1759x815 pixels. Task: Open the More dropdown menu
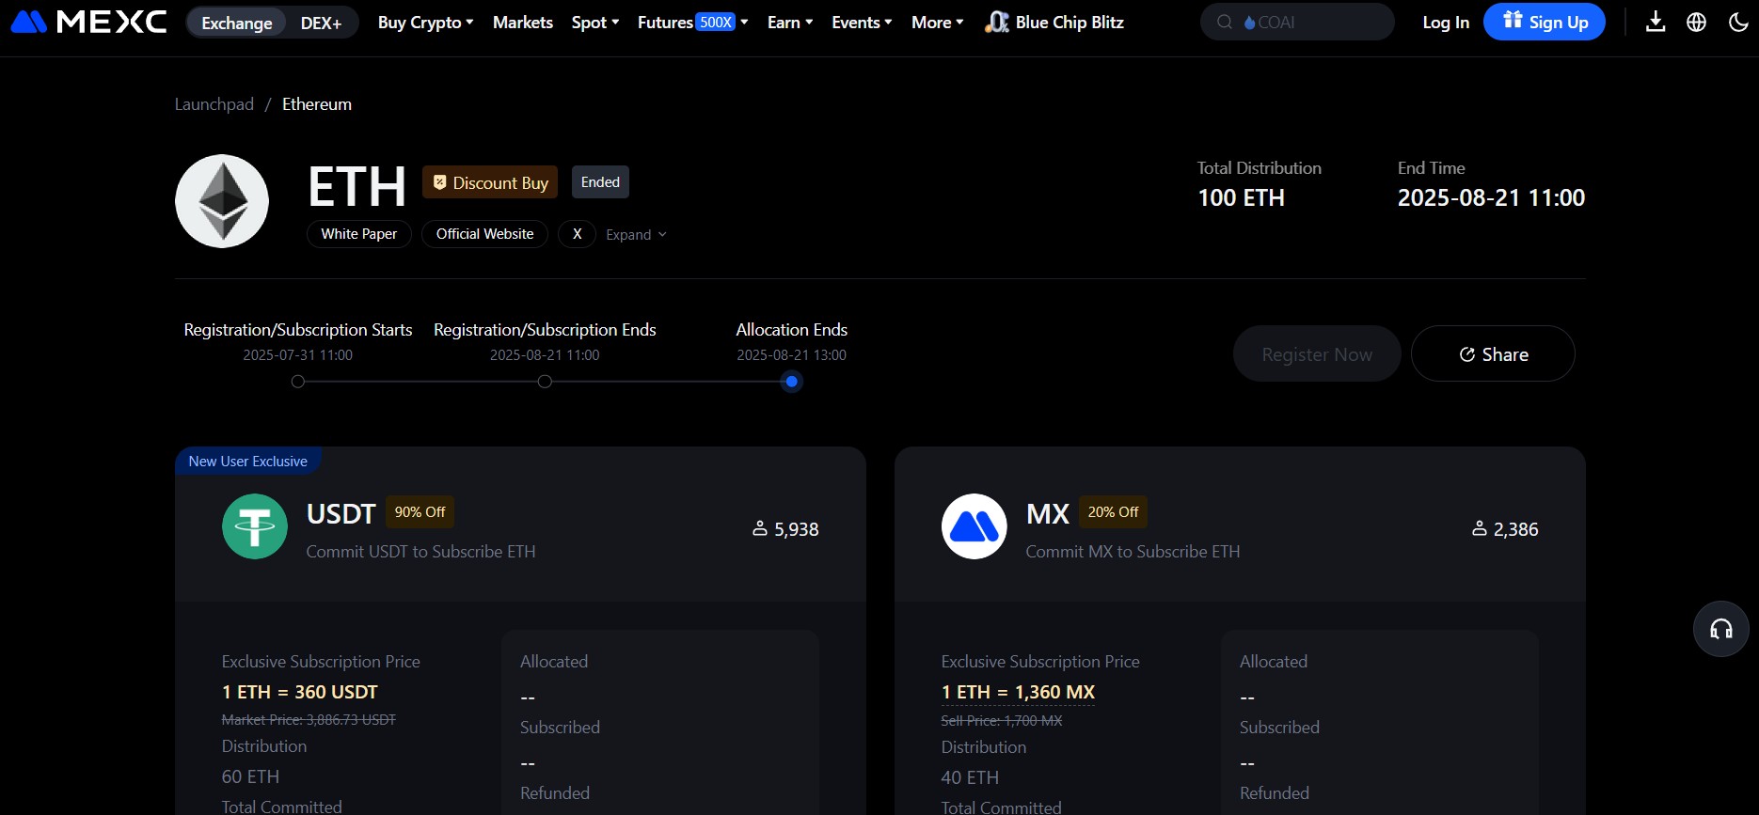[937, 22]
